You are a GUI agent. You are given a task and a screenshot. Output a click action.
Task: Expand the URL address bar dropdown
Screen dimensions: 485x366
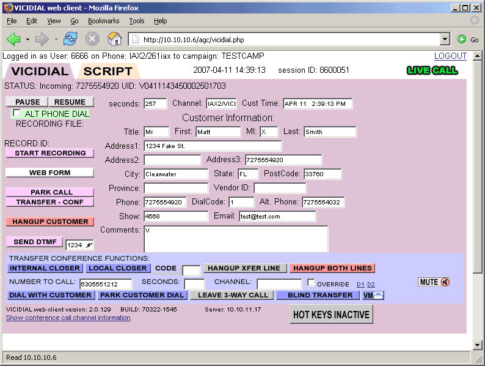pyautogui.click(x=445, y=40)
